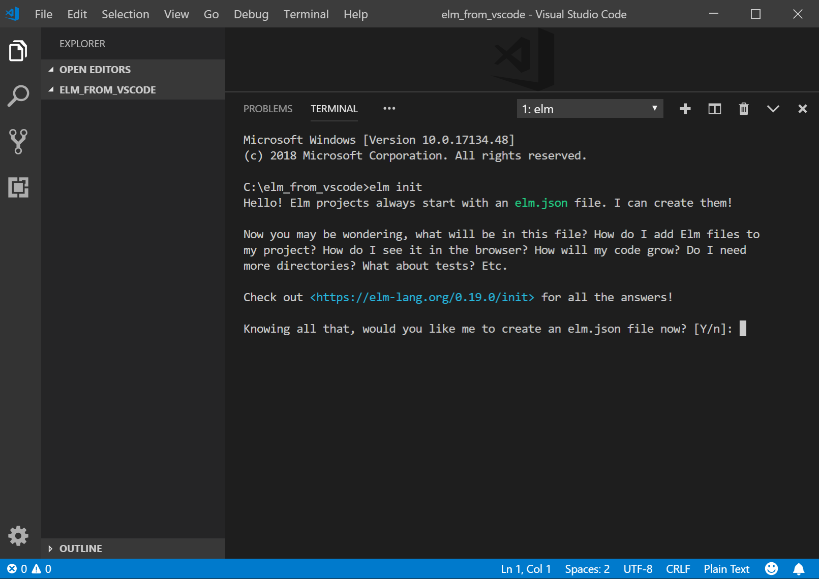This screenshot has height=579, width=819.
Task: Open the Terminal menu in menu bar
Action: (x=306, y=14)
